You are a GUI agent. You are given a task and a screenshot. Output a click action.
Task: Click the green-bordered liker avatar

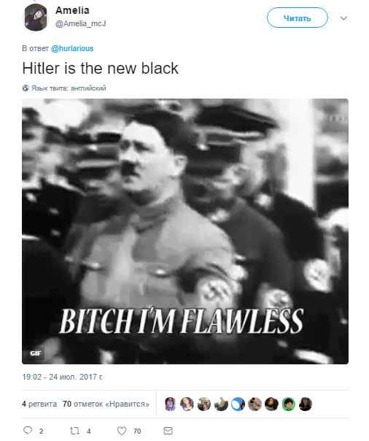click(288, 404)
